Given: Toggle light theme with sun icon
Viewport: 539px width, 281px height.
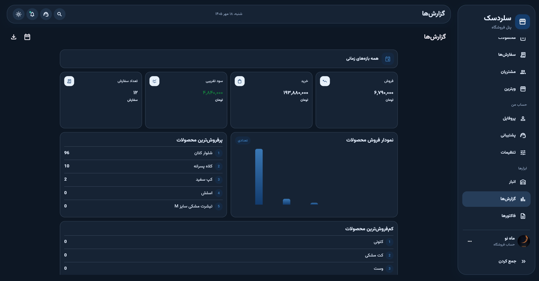Looking at the screenshot, I should pos(19,14).
